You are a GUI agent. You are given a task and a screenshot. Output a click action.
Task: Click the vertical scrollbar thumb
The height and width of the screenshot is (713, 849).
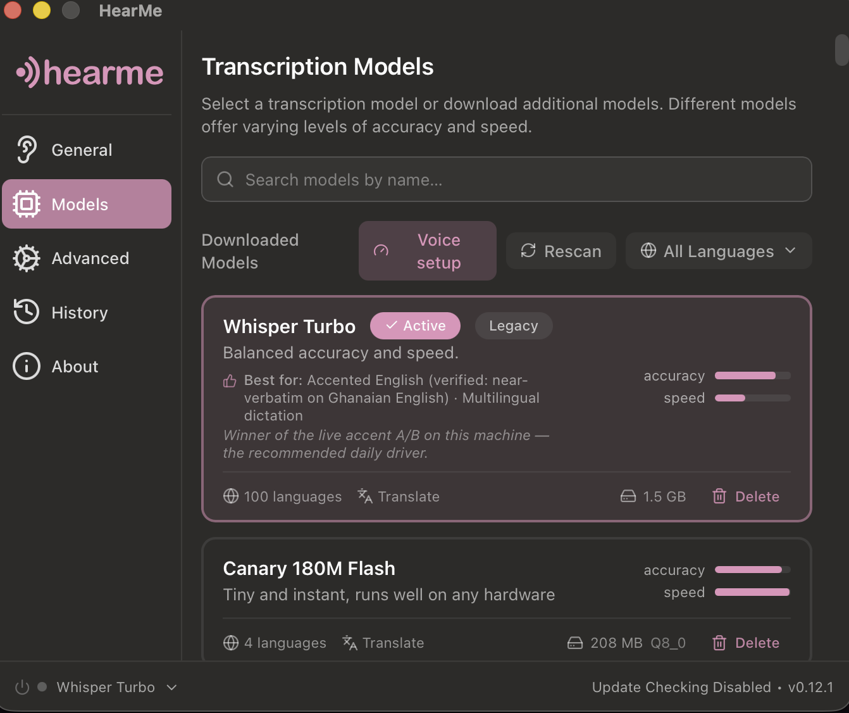pos(841,50)
